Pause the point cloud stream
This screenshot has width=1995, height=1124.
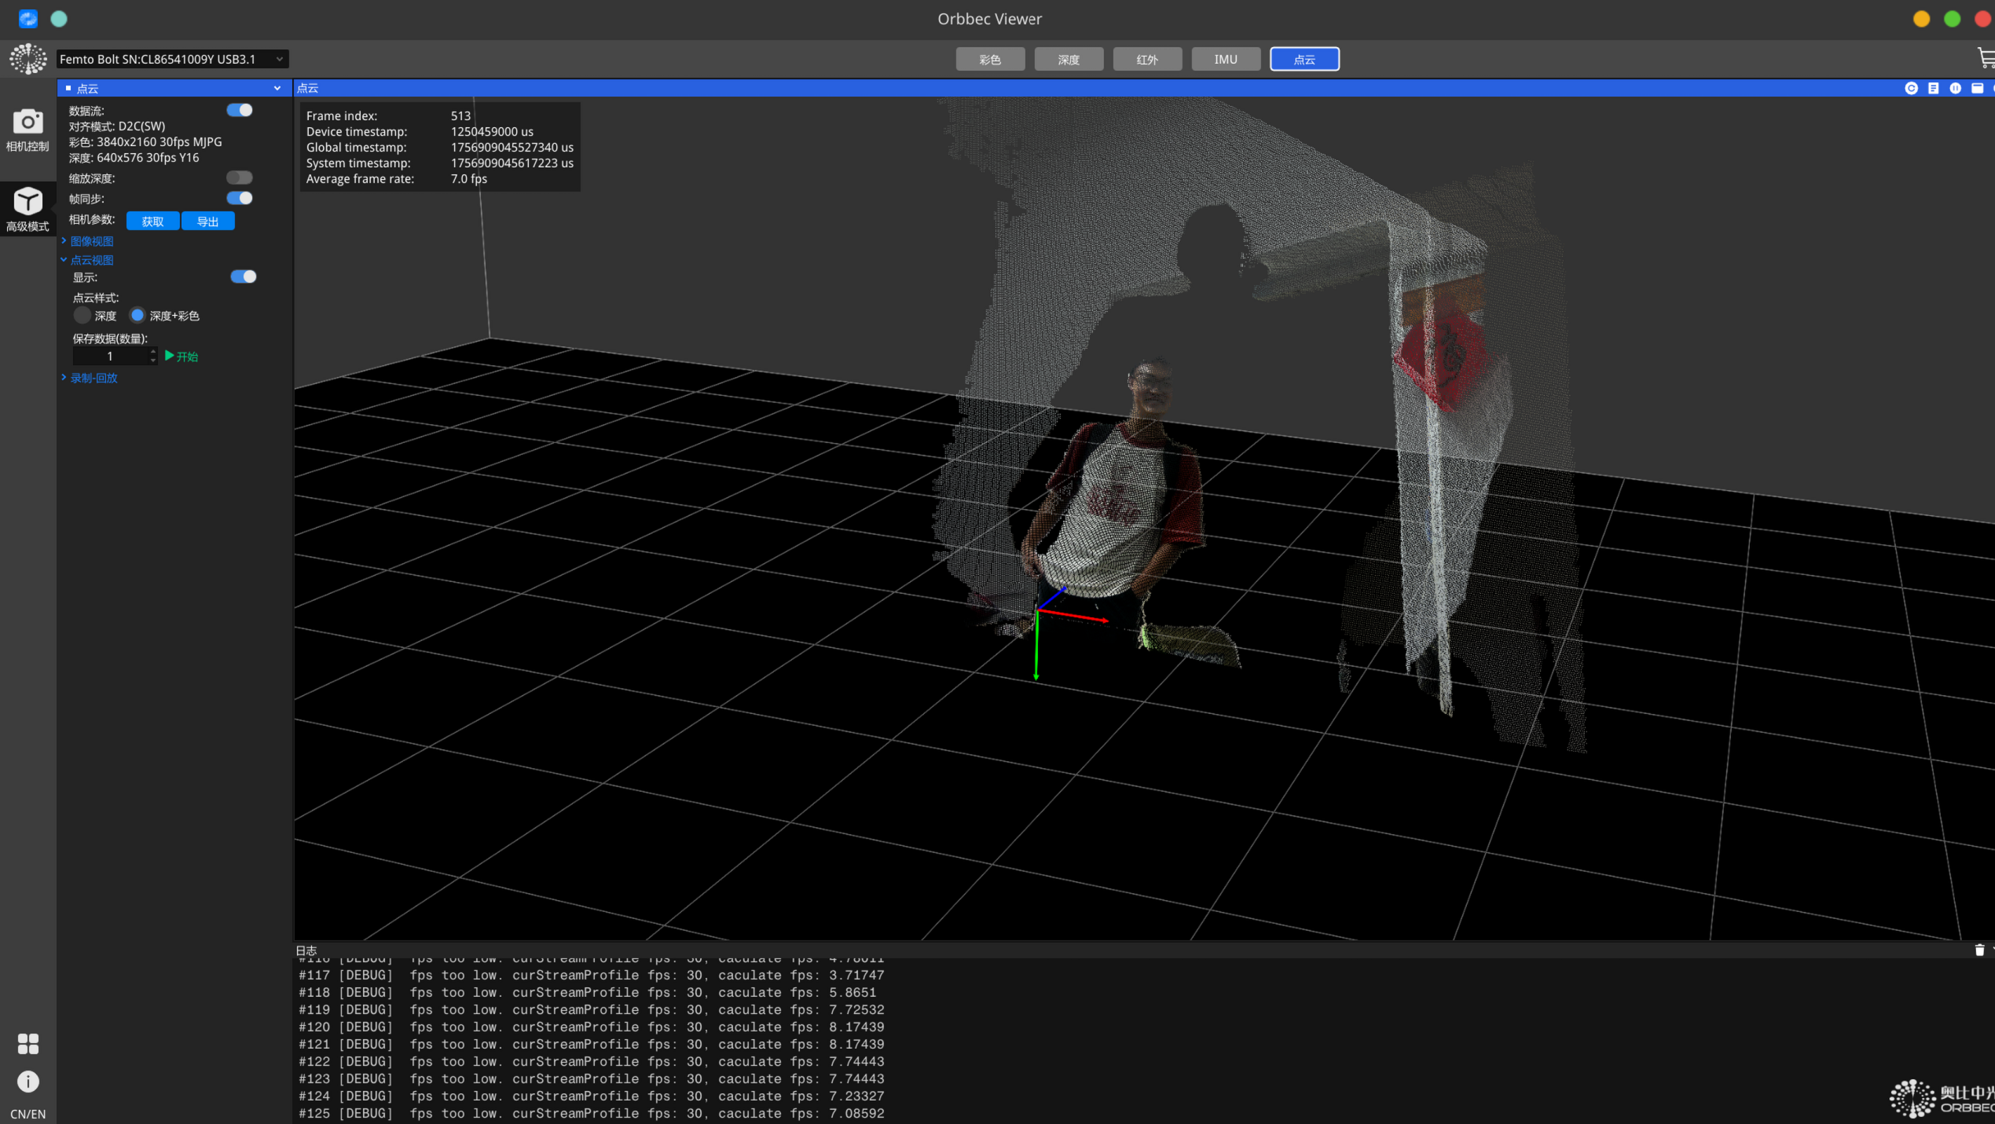[1955, 88]
